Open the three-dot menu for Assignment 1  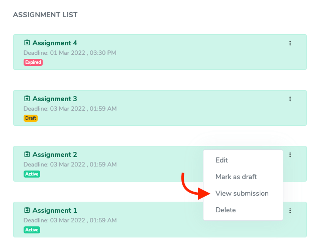pos(290,211)
